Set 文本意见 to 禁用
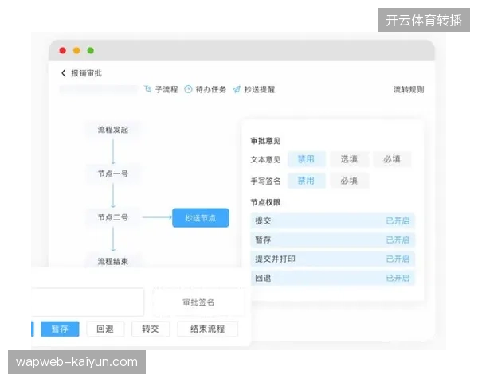The height and width of the screenshot is (382, 478). (306, 159)
